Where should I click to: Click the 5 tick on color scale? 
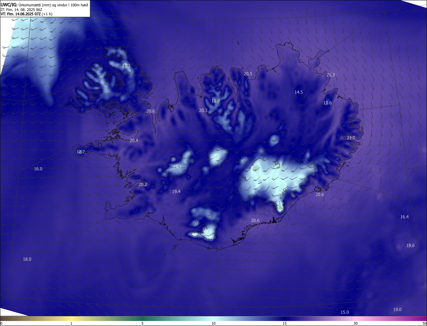[142, 323]
